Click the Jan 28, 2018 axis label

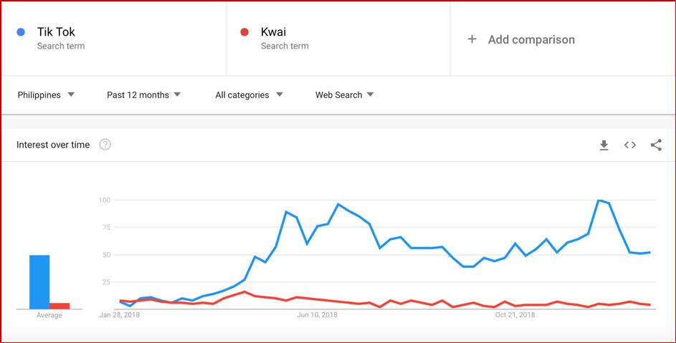click(x=120, y=314)
